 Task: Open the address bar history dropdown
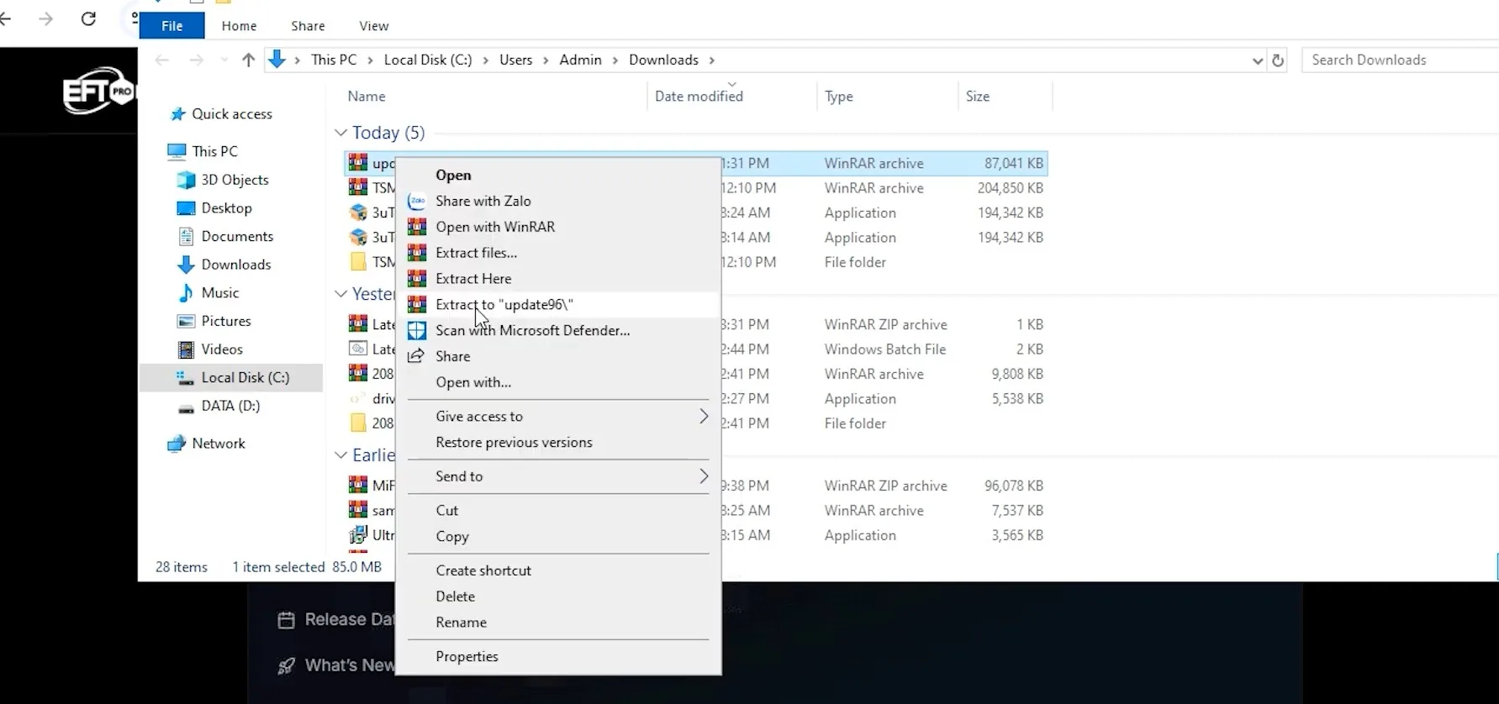(1258, 60)
